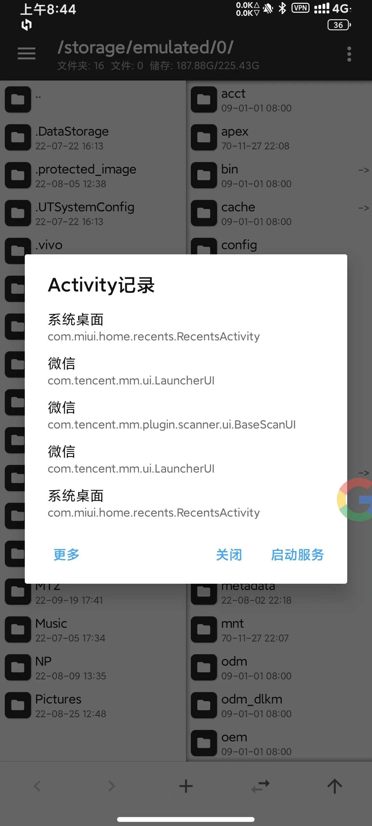Tap the /storage/emulated/0/ path title
372x826 pixels.
point(145,47)
